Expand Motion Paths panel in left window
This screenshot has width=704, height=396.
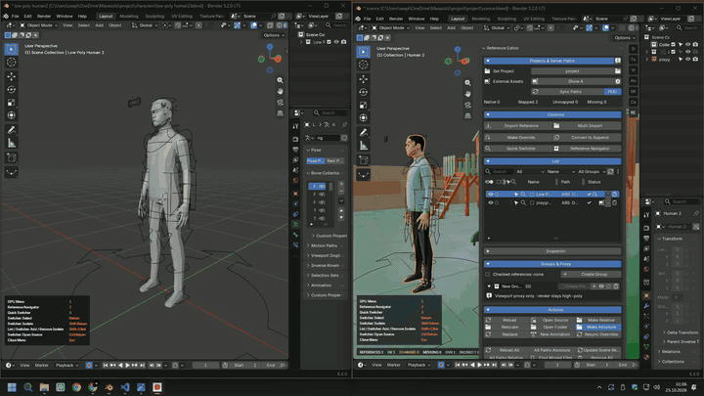tap(325, 245)
